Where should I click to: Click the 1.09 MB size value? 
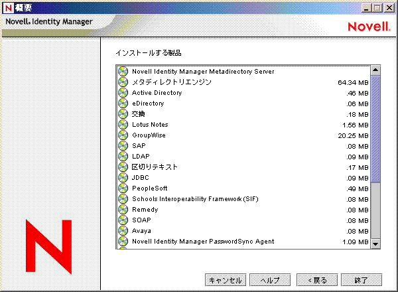(356, 242)
